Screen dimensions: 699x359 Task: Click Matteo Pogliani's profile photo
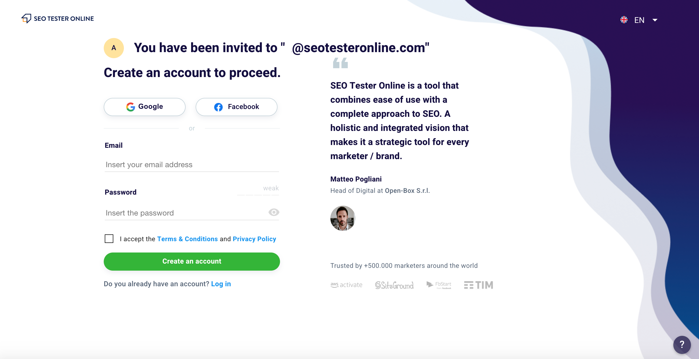[x=342, y=218]
